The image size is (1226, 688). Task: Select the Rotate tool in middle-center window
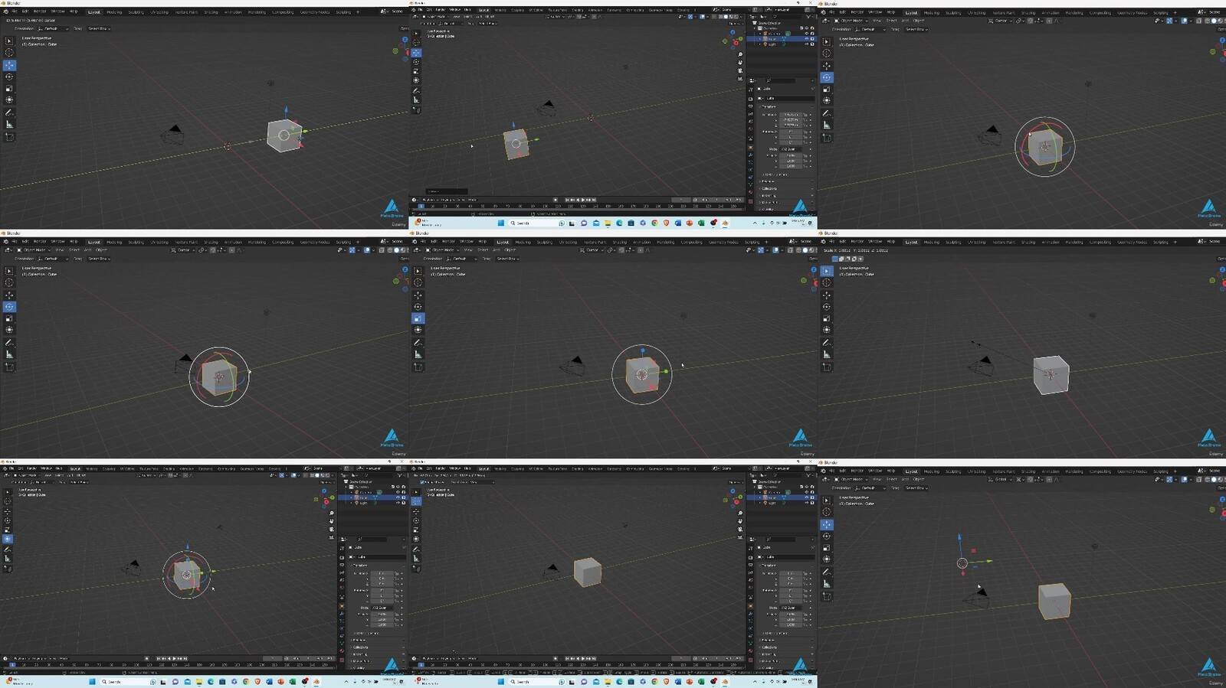418,306
